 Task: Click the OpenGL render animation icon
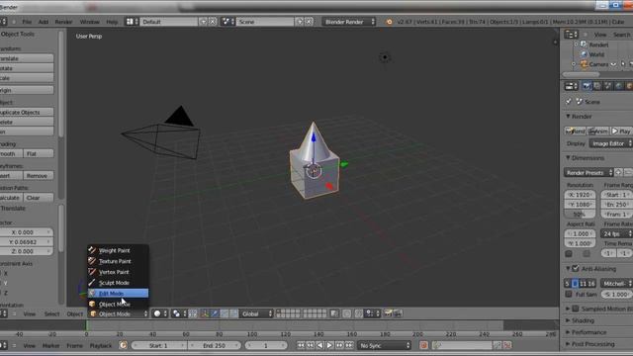[x=398, y=313]
